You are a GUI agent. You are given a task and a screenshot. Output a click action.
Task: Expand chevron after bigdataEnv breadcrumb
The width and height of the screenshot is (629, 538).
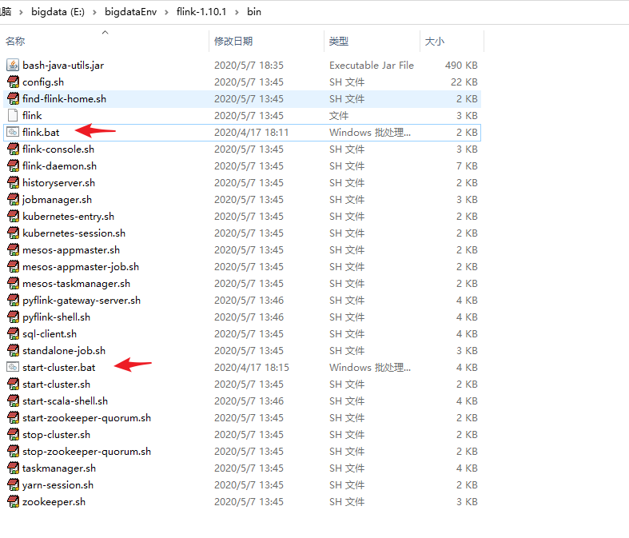[x=166, y=13]
